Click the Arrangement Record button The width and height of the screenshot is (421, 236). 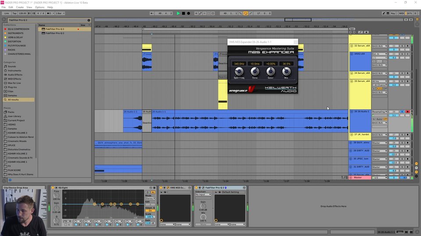click(189, 13)
